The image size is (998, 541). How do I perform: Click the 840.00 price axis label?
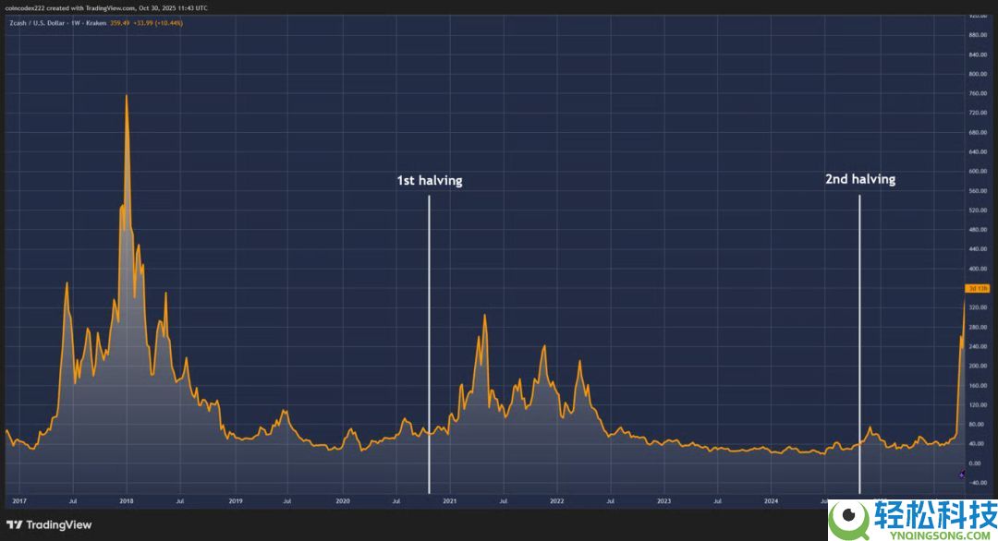click(977, 54)
